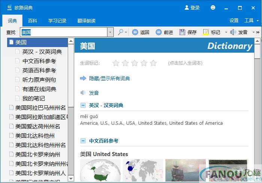Select 美国北卡罗来纳州 entry
This screenshot has width=262, height=183.
[37, 154]
